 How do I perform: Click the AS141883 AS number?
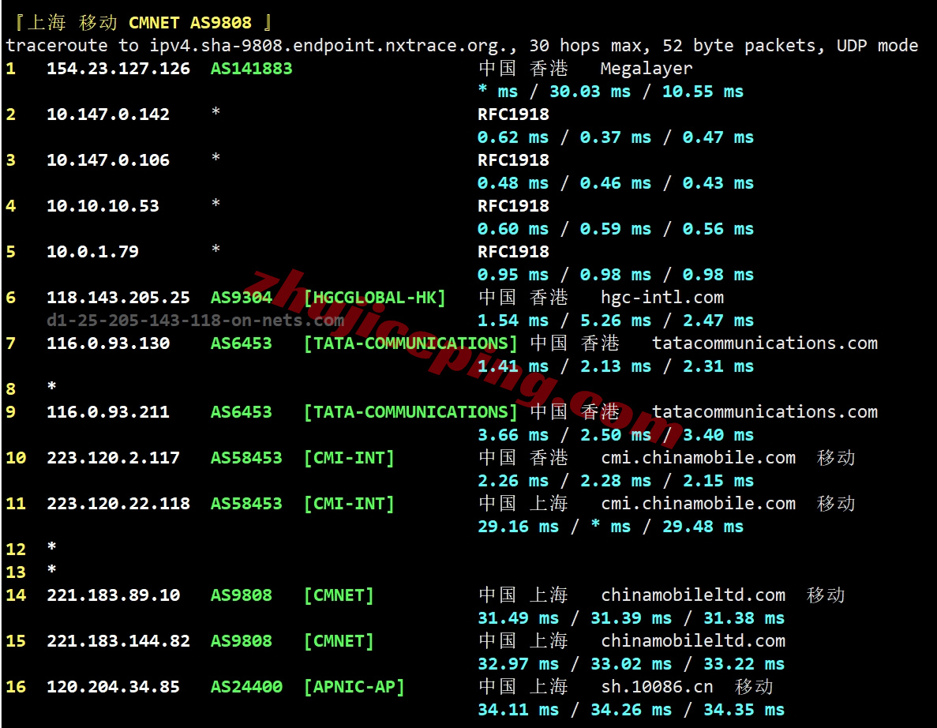click(x=251, y=69)
